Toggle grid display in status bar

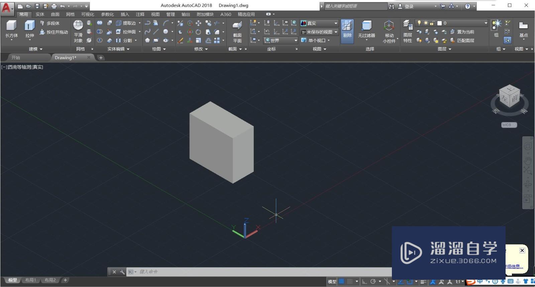(x=341, y=281)
